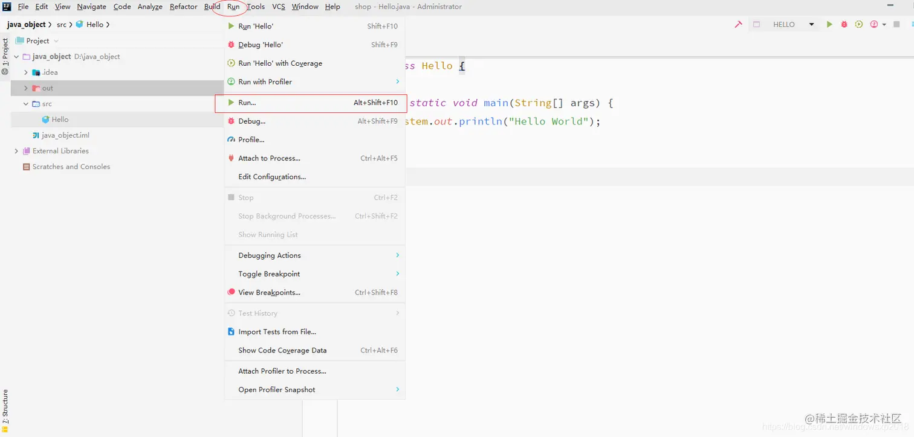
Task: Open the View menu
Action: click(63, 7)
